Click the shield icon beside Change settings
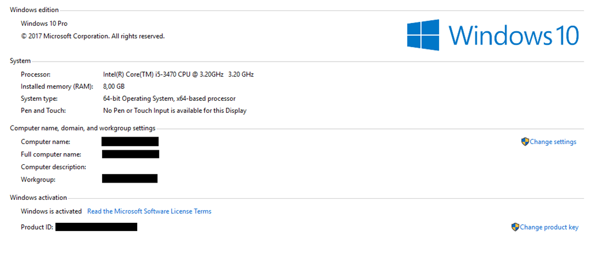Screen dimensions: 590x254 tap(525, 142)
